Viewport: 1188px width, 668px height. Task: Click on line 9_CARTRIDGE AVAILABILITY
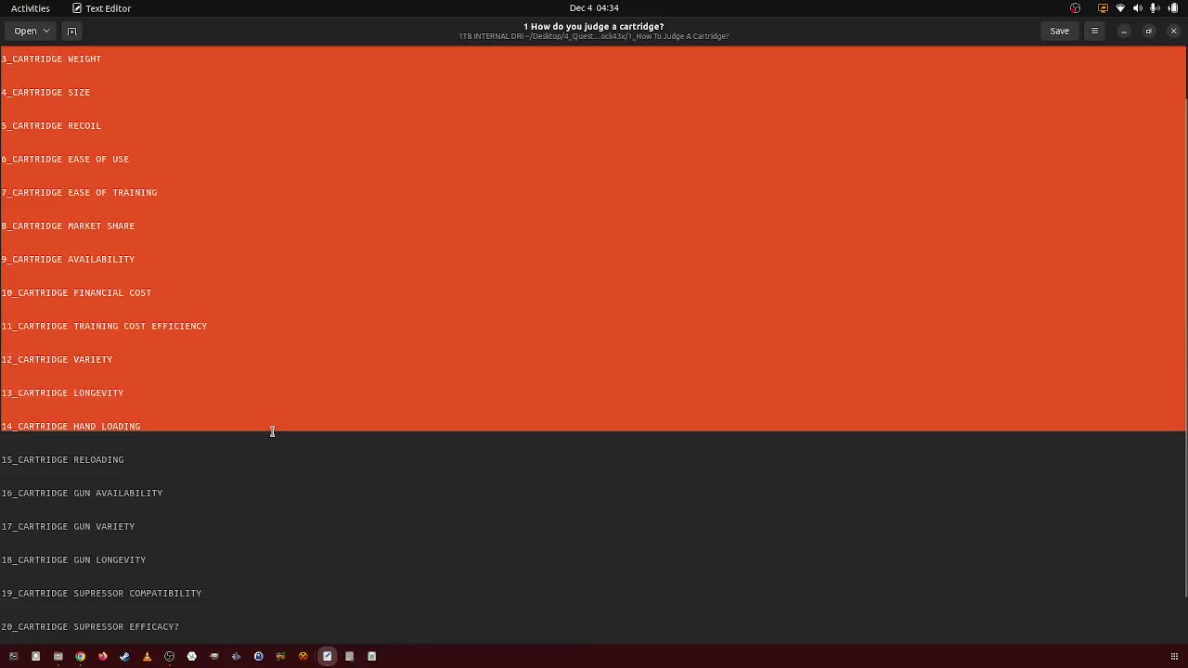pyautogui.click(x=68, y=259)
